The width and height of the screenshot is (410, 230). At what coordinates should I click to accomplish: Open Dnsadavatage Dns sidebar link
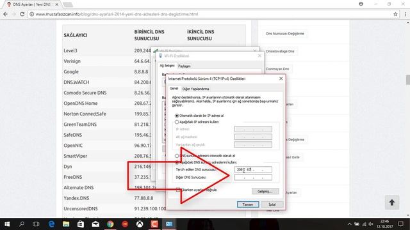[x=280, y=51]
